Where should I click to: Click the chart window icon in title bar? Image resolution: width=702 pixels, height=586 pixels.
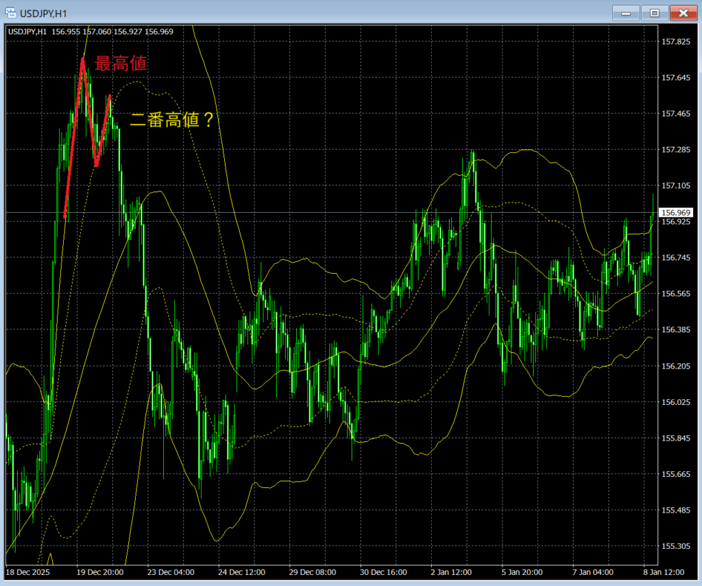[12, 13]
